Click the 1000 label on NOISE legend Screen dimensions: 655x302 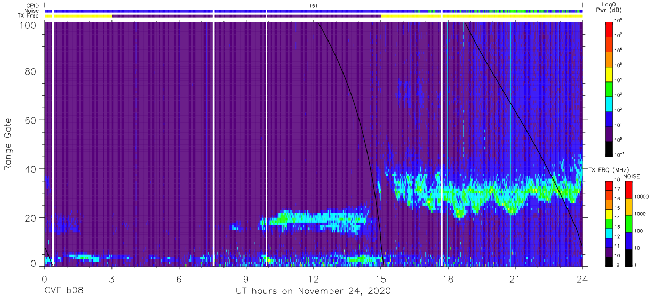[x=641, y=214]
